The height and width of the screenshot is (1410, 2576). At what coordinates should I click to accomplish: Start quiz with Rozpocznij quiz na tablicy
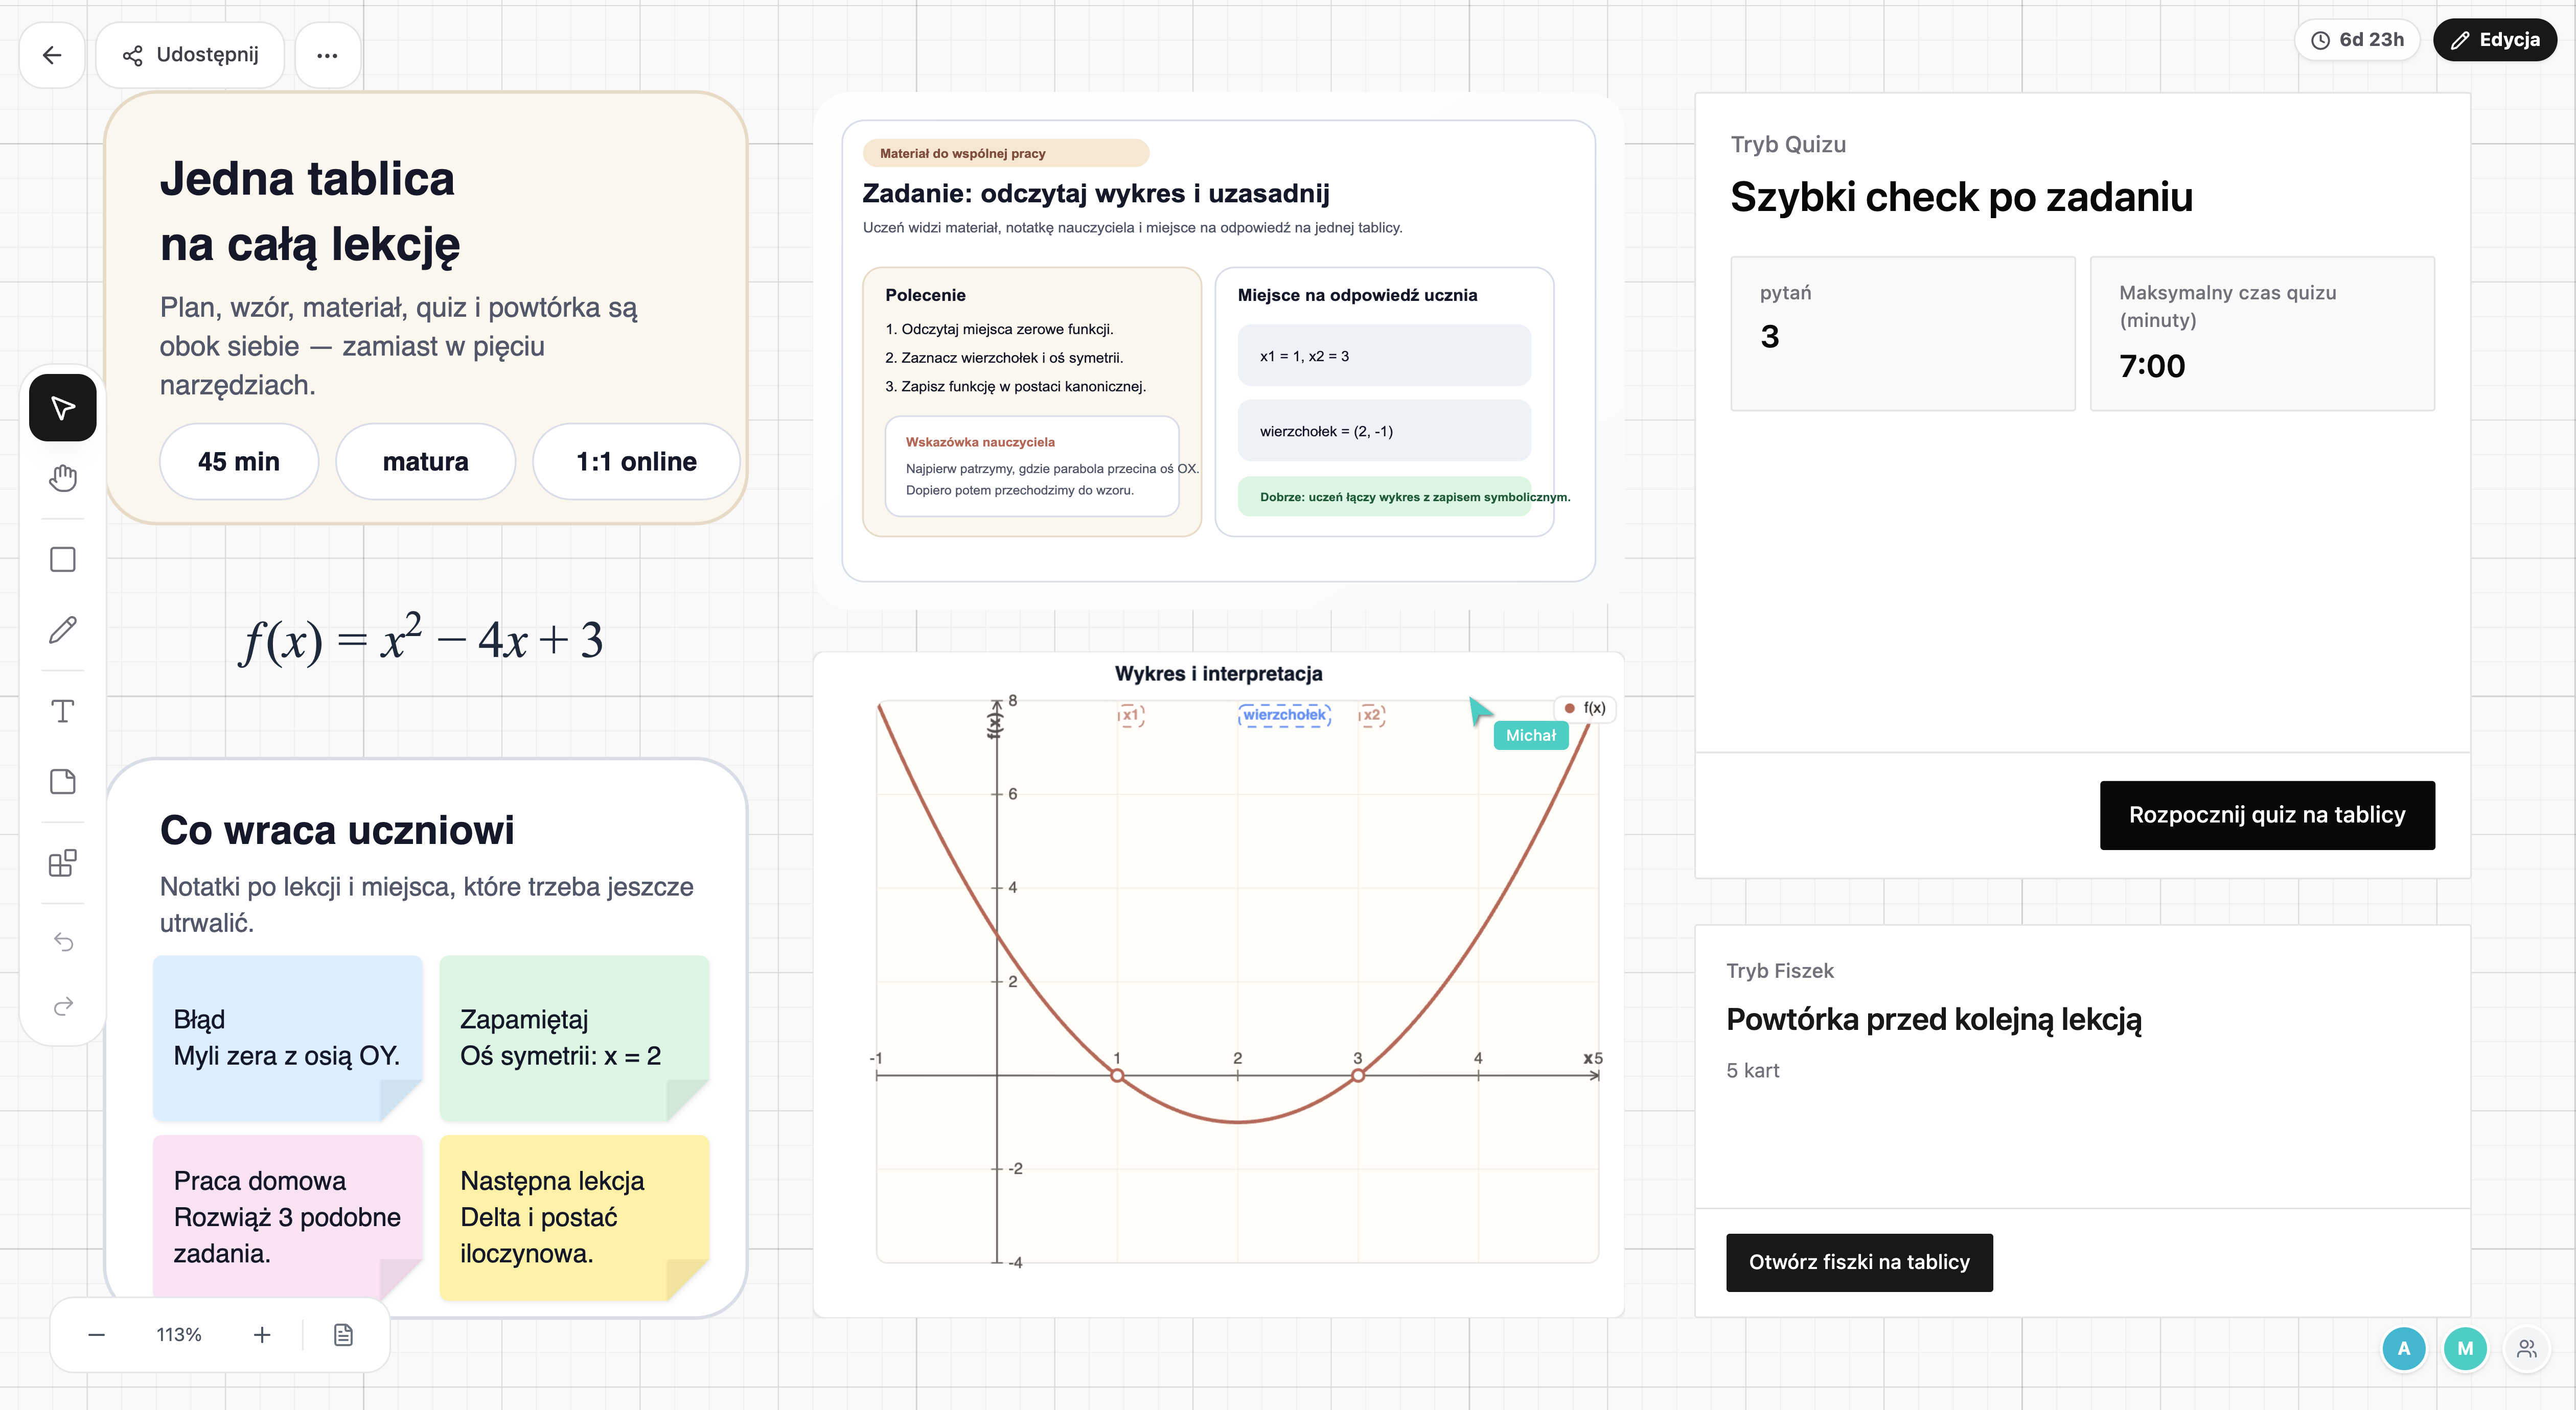pyautogui.click(x=2267, y=815)
